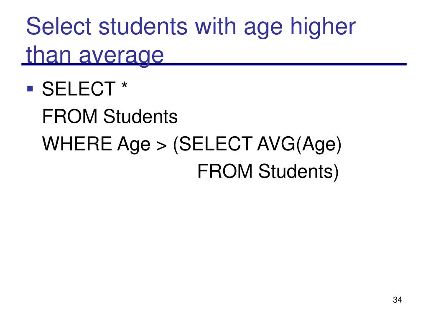
Task: Click the word 'Students' in the first FROM line
Action: click(140, 116)
